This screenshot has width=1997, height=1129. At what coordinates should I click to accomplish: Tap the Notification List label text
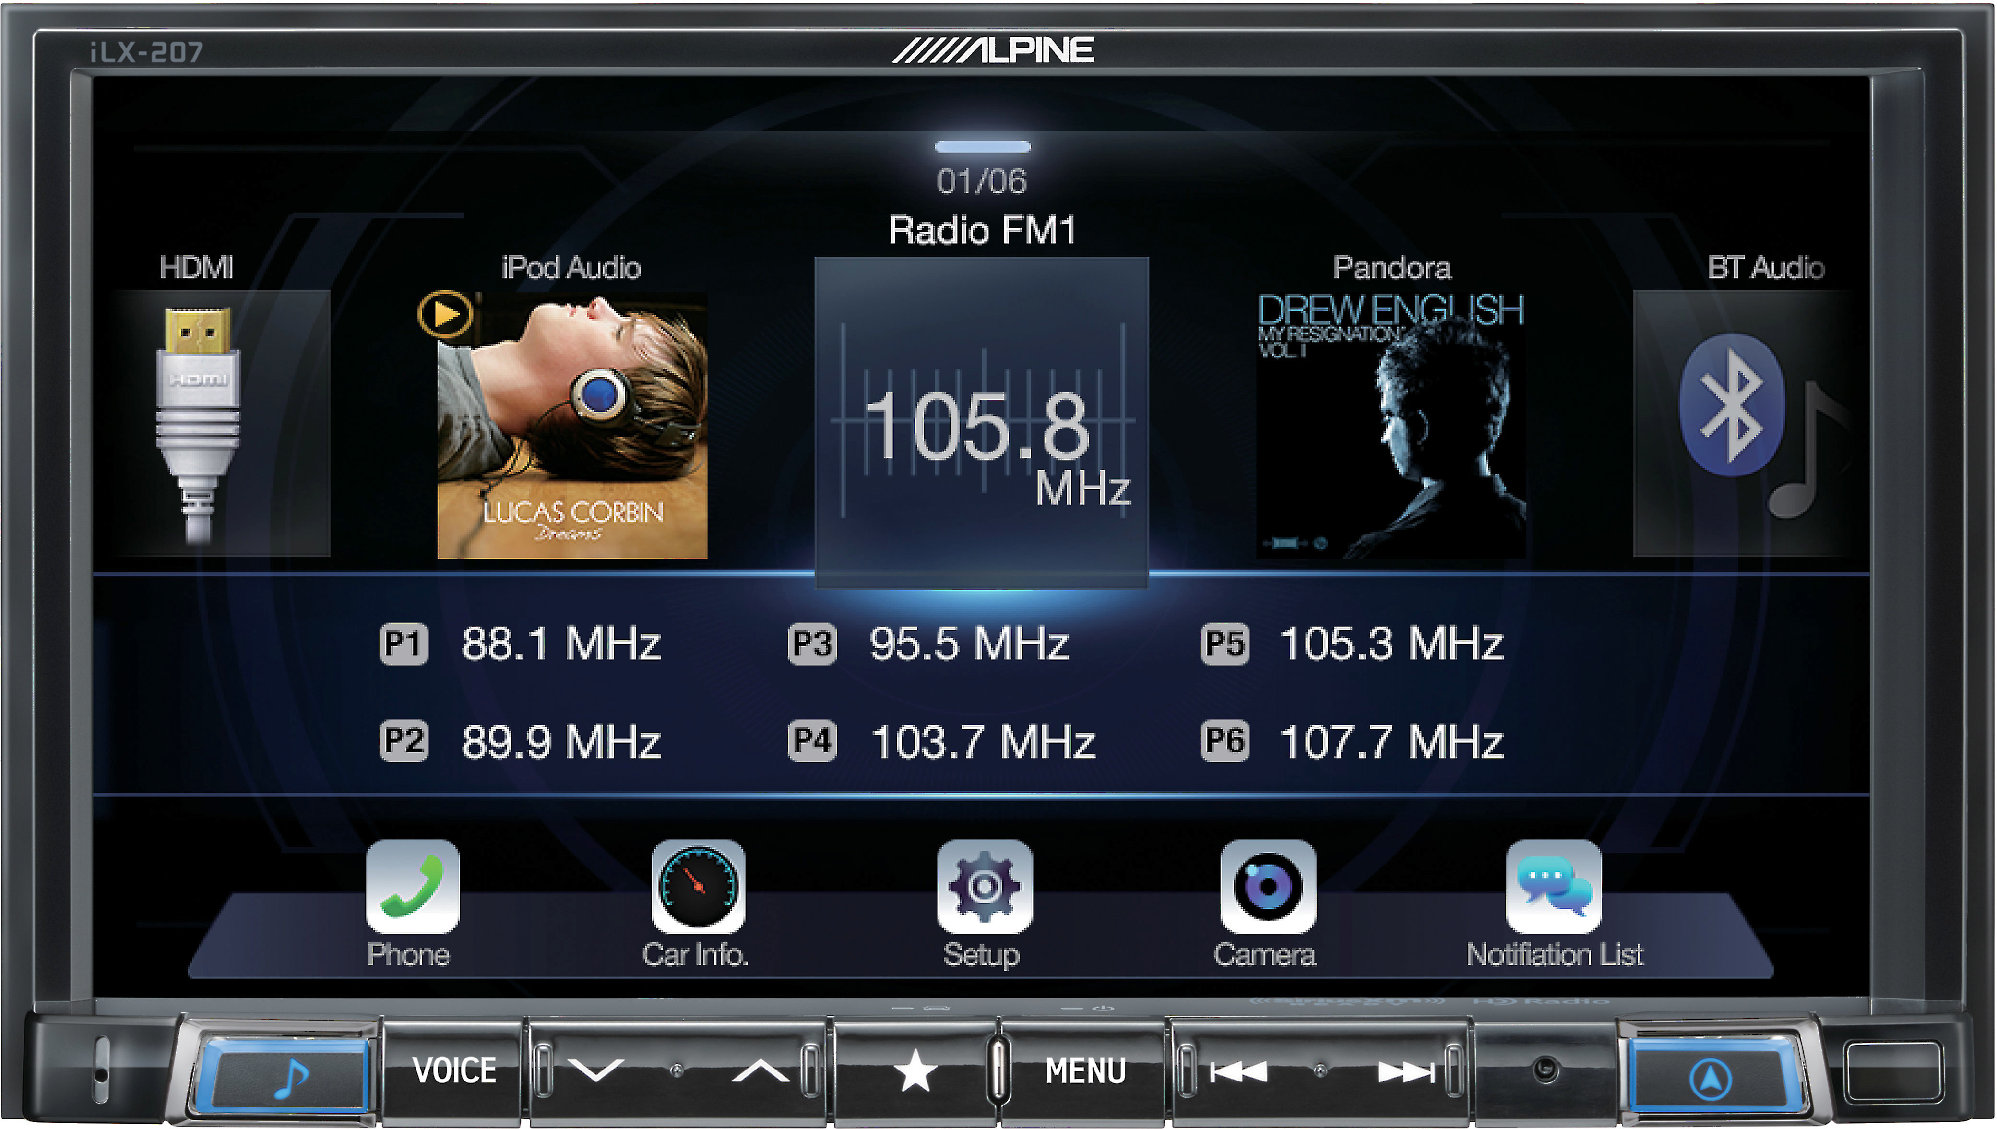click(1554, 954)
